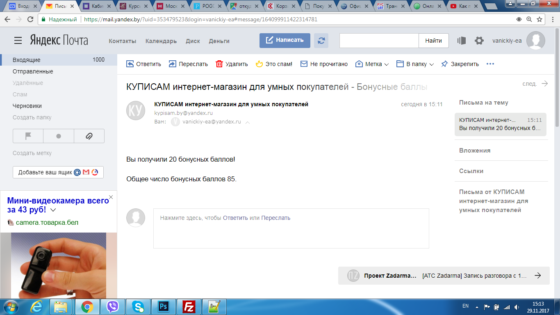Focus the mail search input field

click(379, 41)
